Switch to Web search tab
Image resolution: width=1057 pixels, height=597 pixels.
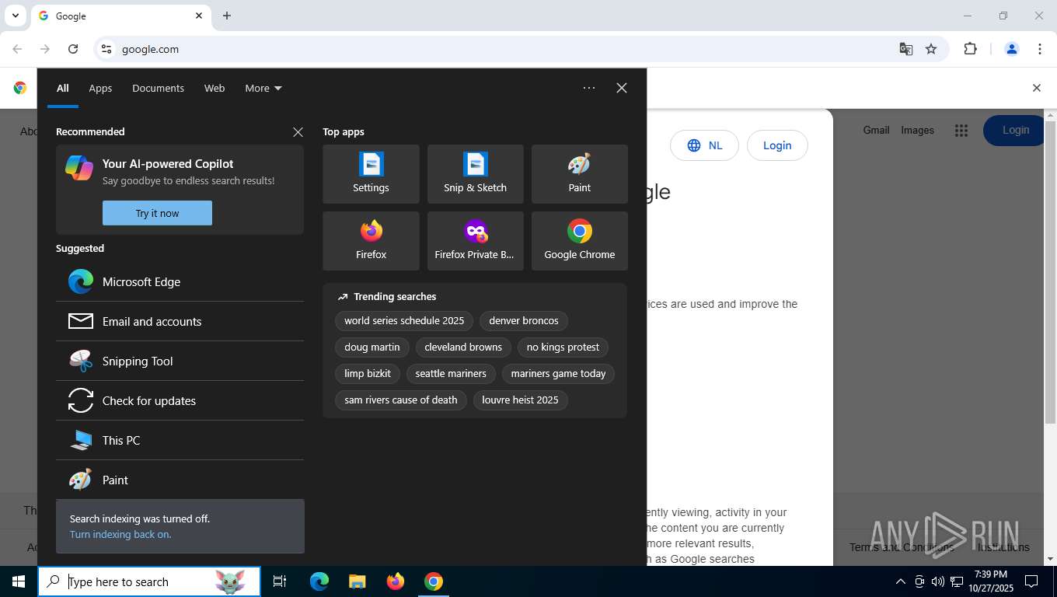coord(215,88)
